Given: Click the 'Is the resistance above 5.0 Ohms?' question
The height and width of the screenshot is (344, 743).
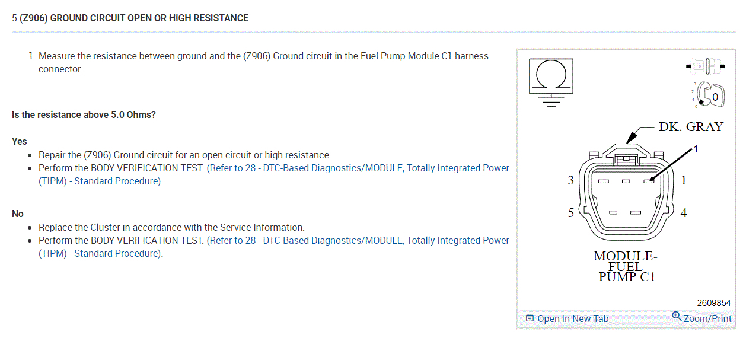Looking at the screenshot, I should [x=84, y=114].
